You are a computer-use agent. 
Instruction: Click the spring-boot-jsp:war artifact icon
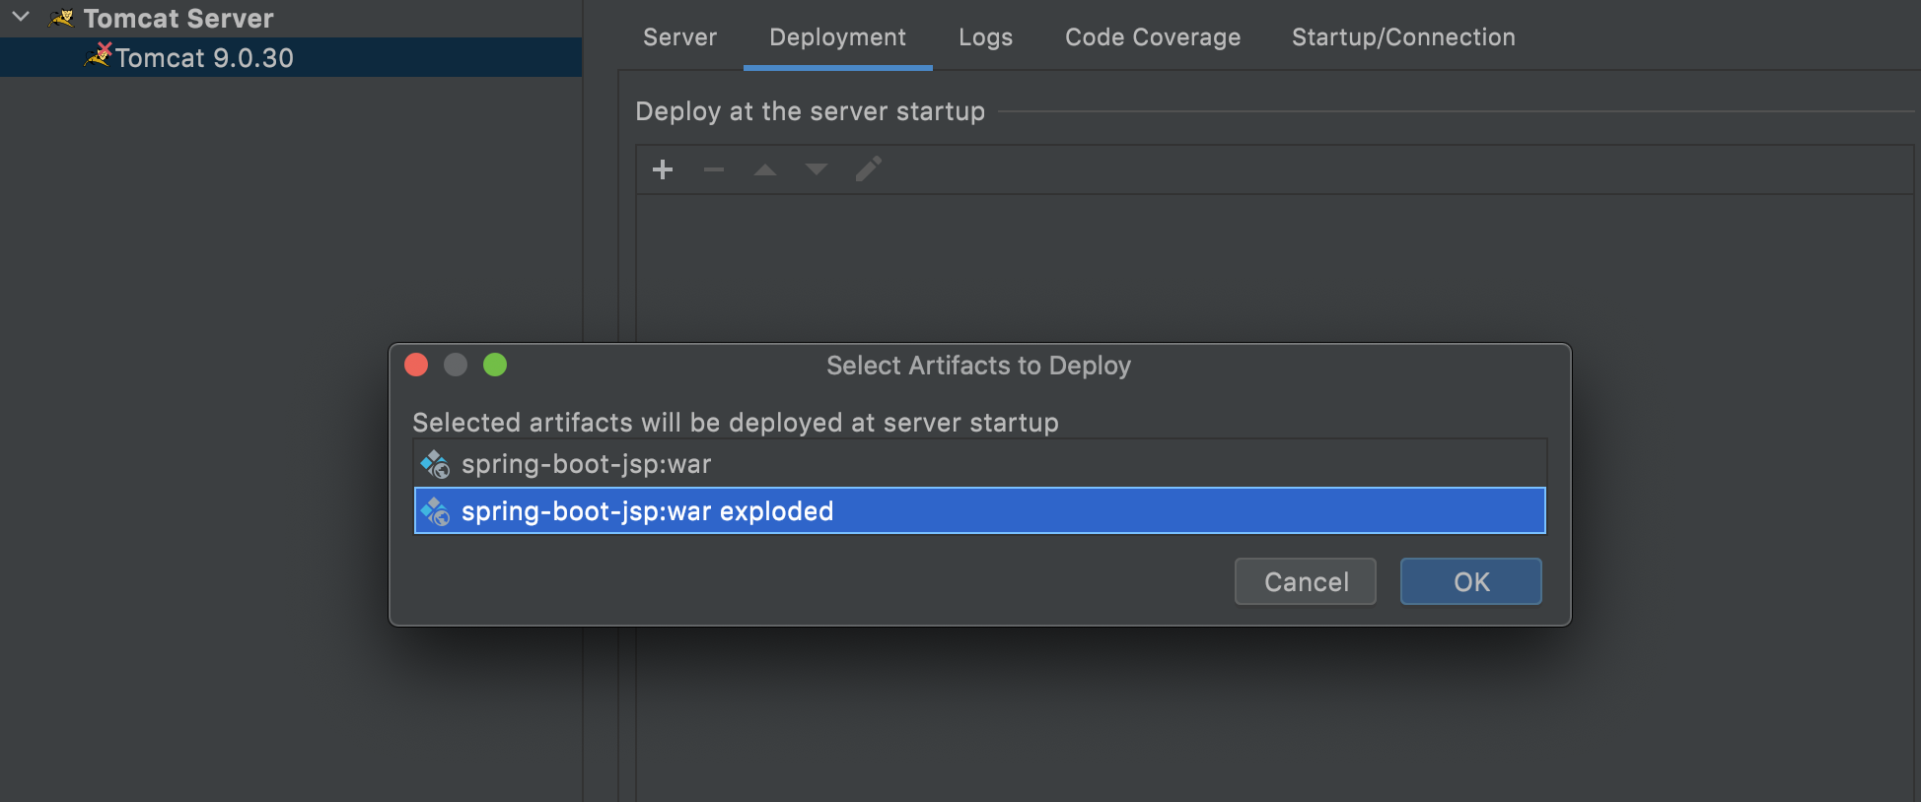tap(435, 464)
